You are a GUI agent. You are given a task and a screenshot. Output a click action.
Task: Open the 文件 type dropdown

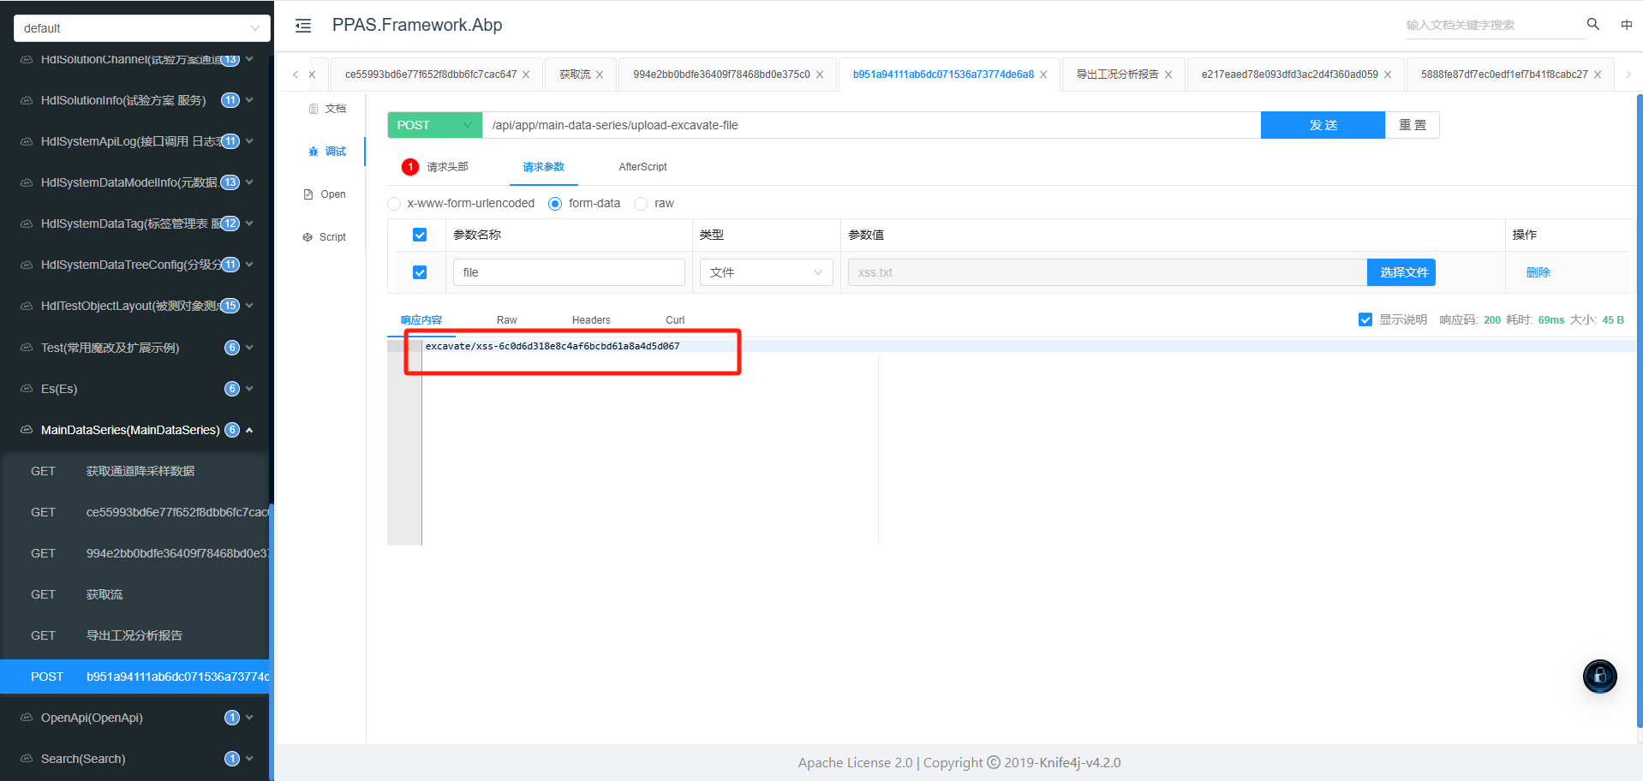(765, 272)
